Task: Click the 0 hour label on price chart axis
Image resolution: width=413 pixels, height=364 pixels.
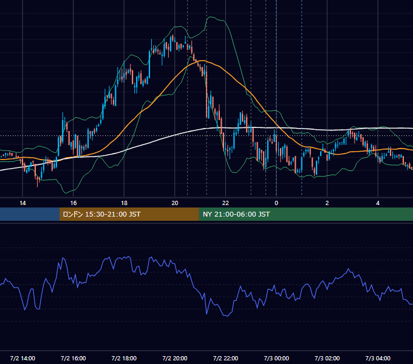Action: coord(276,203)
